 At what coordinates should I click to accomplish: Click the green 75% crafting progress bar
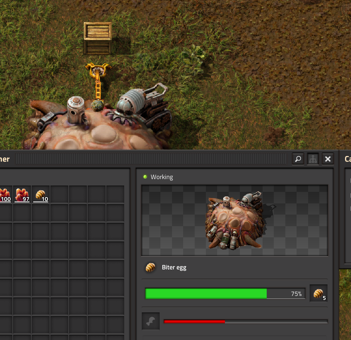tap(225, 293)
